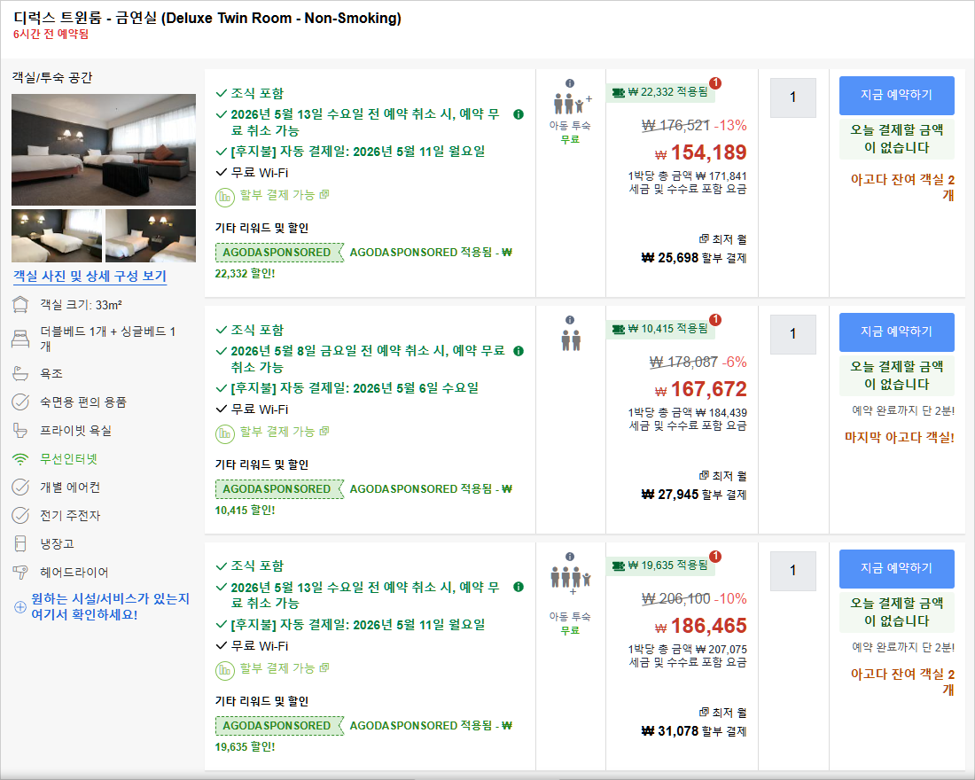Open 할부 결제 가능 link in ₩154,189 offer
The width and height of the screenshot is (975, 780).
click(x=285, y=195)
